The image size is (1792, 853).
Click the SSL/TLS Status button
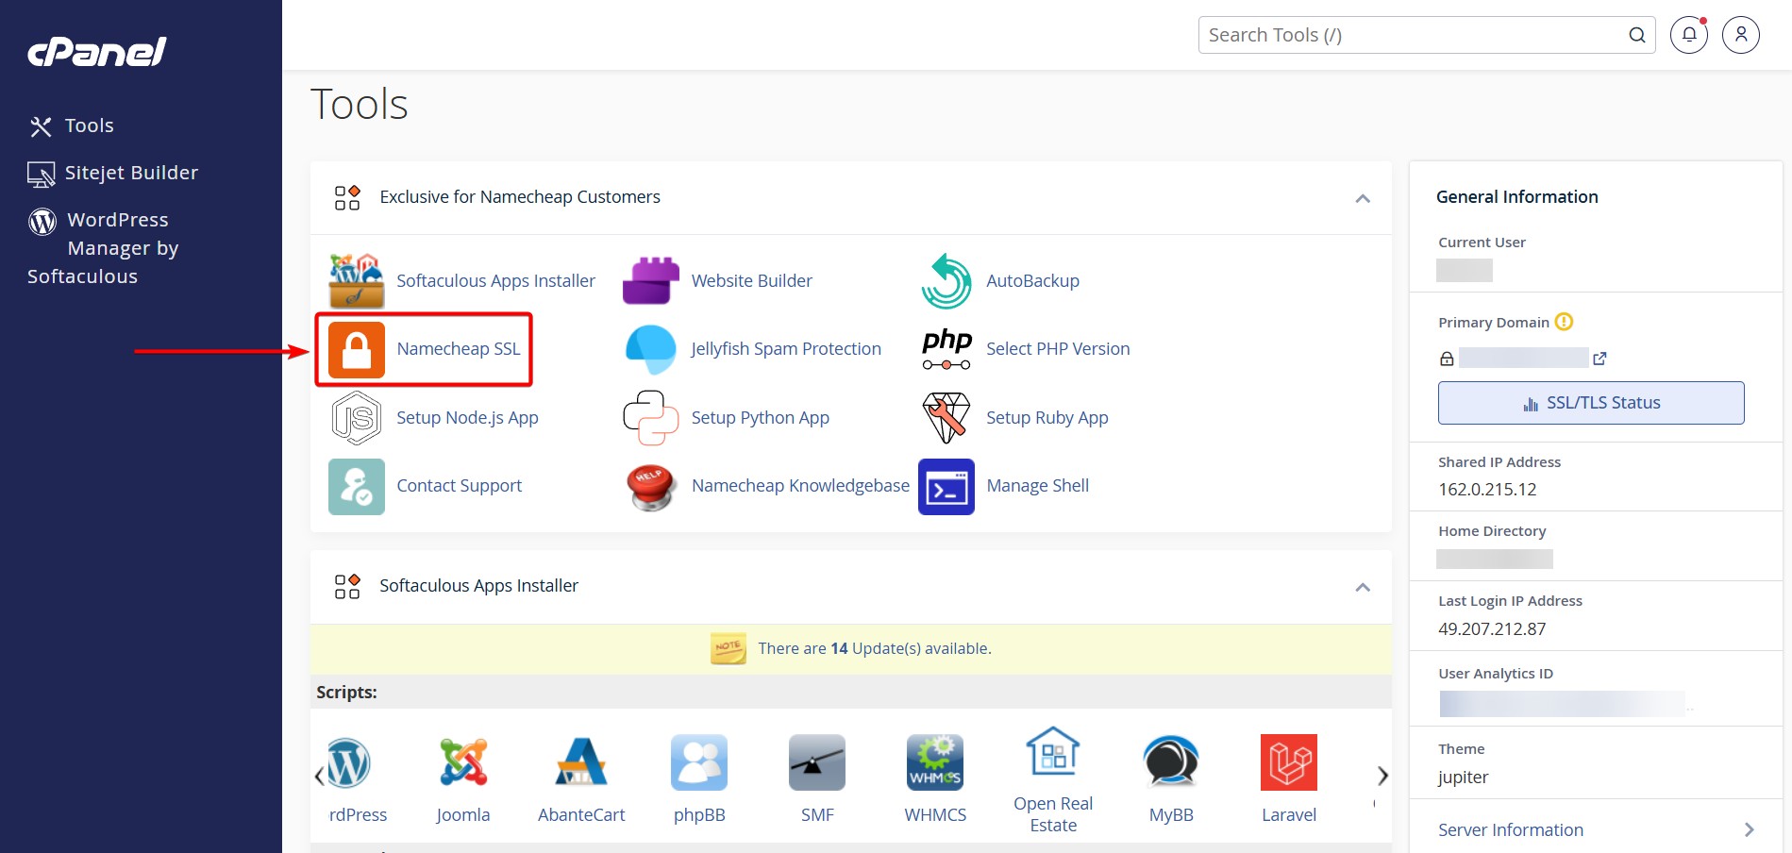[1591, 403]
